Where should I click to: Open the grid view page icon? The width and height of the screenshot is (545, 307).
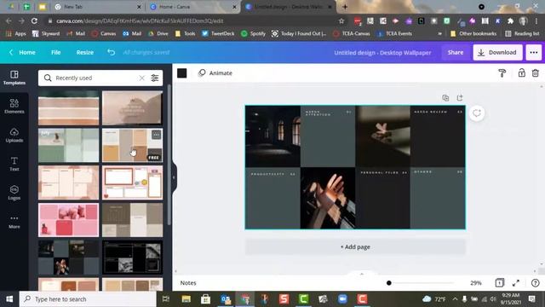coord(500,282)
